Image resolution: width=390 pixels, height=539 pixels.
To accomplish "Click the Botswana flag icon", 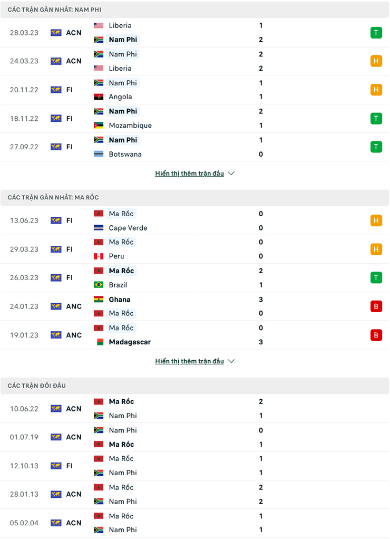I will [99, 154].
